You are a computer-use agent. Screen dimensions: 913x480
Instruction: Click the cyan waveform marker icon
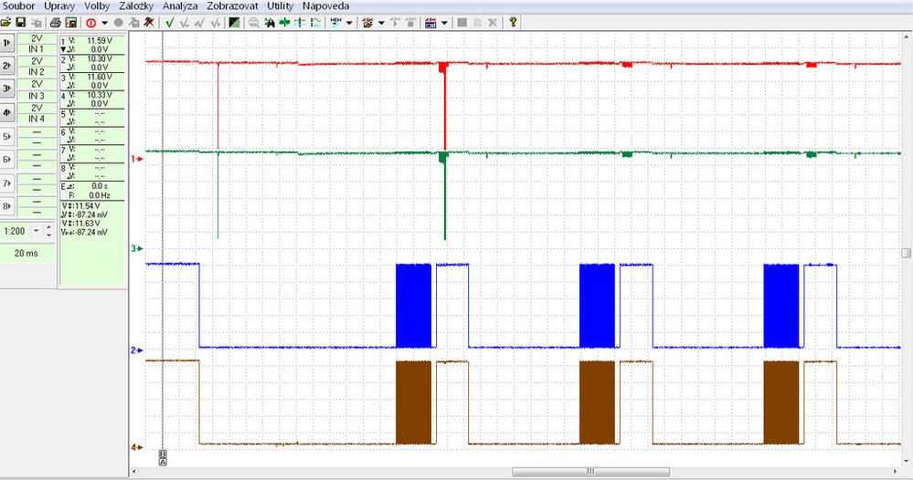click(315, 23)
